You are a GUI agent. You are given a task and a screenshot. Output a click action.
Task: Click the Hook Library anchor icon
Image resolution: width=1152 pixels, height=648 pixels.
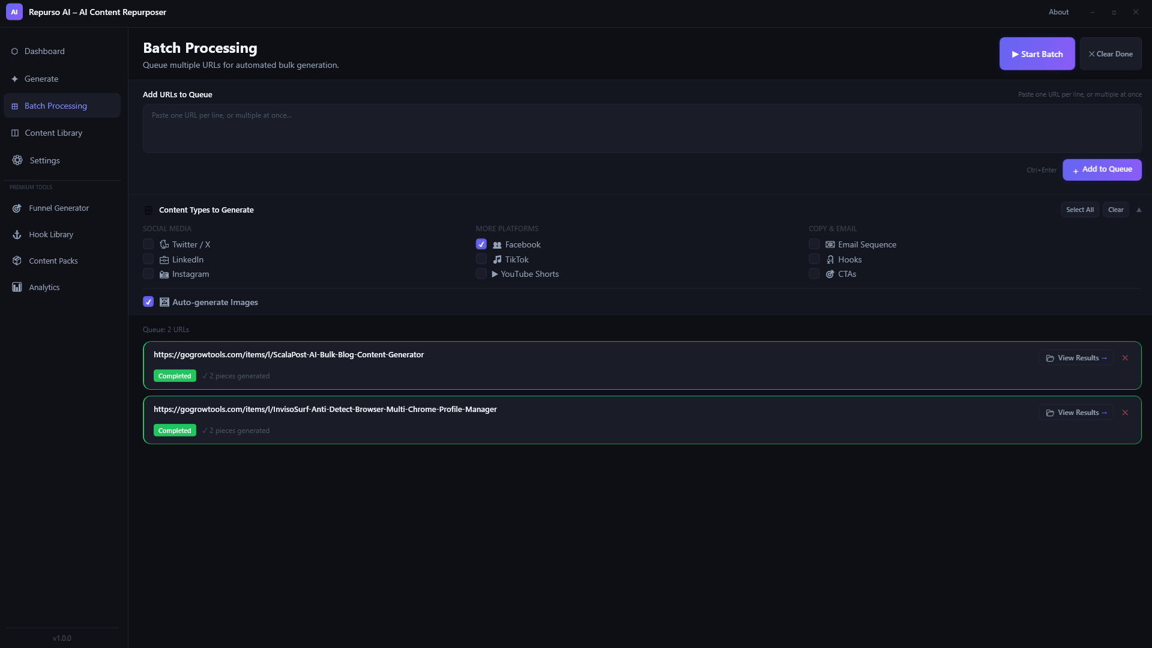pos(17,235)
